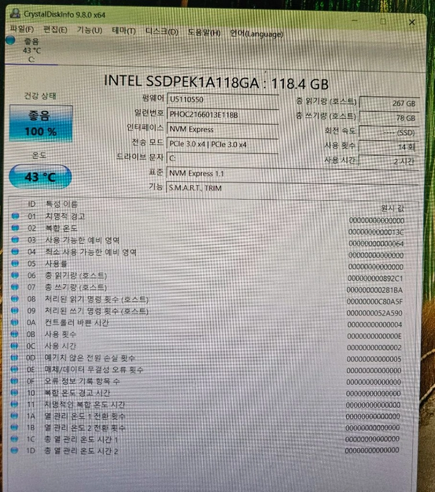Open the 언어(Language) menu

[256, 34]
